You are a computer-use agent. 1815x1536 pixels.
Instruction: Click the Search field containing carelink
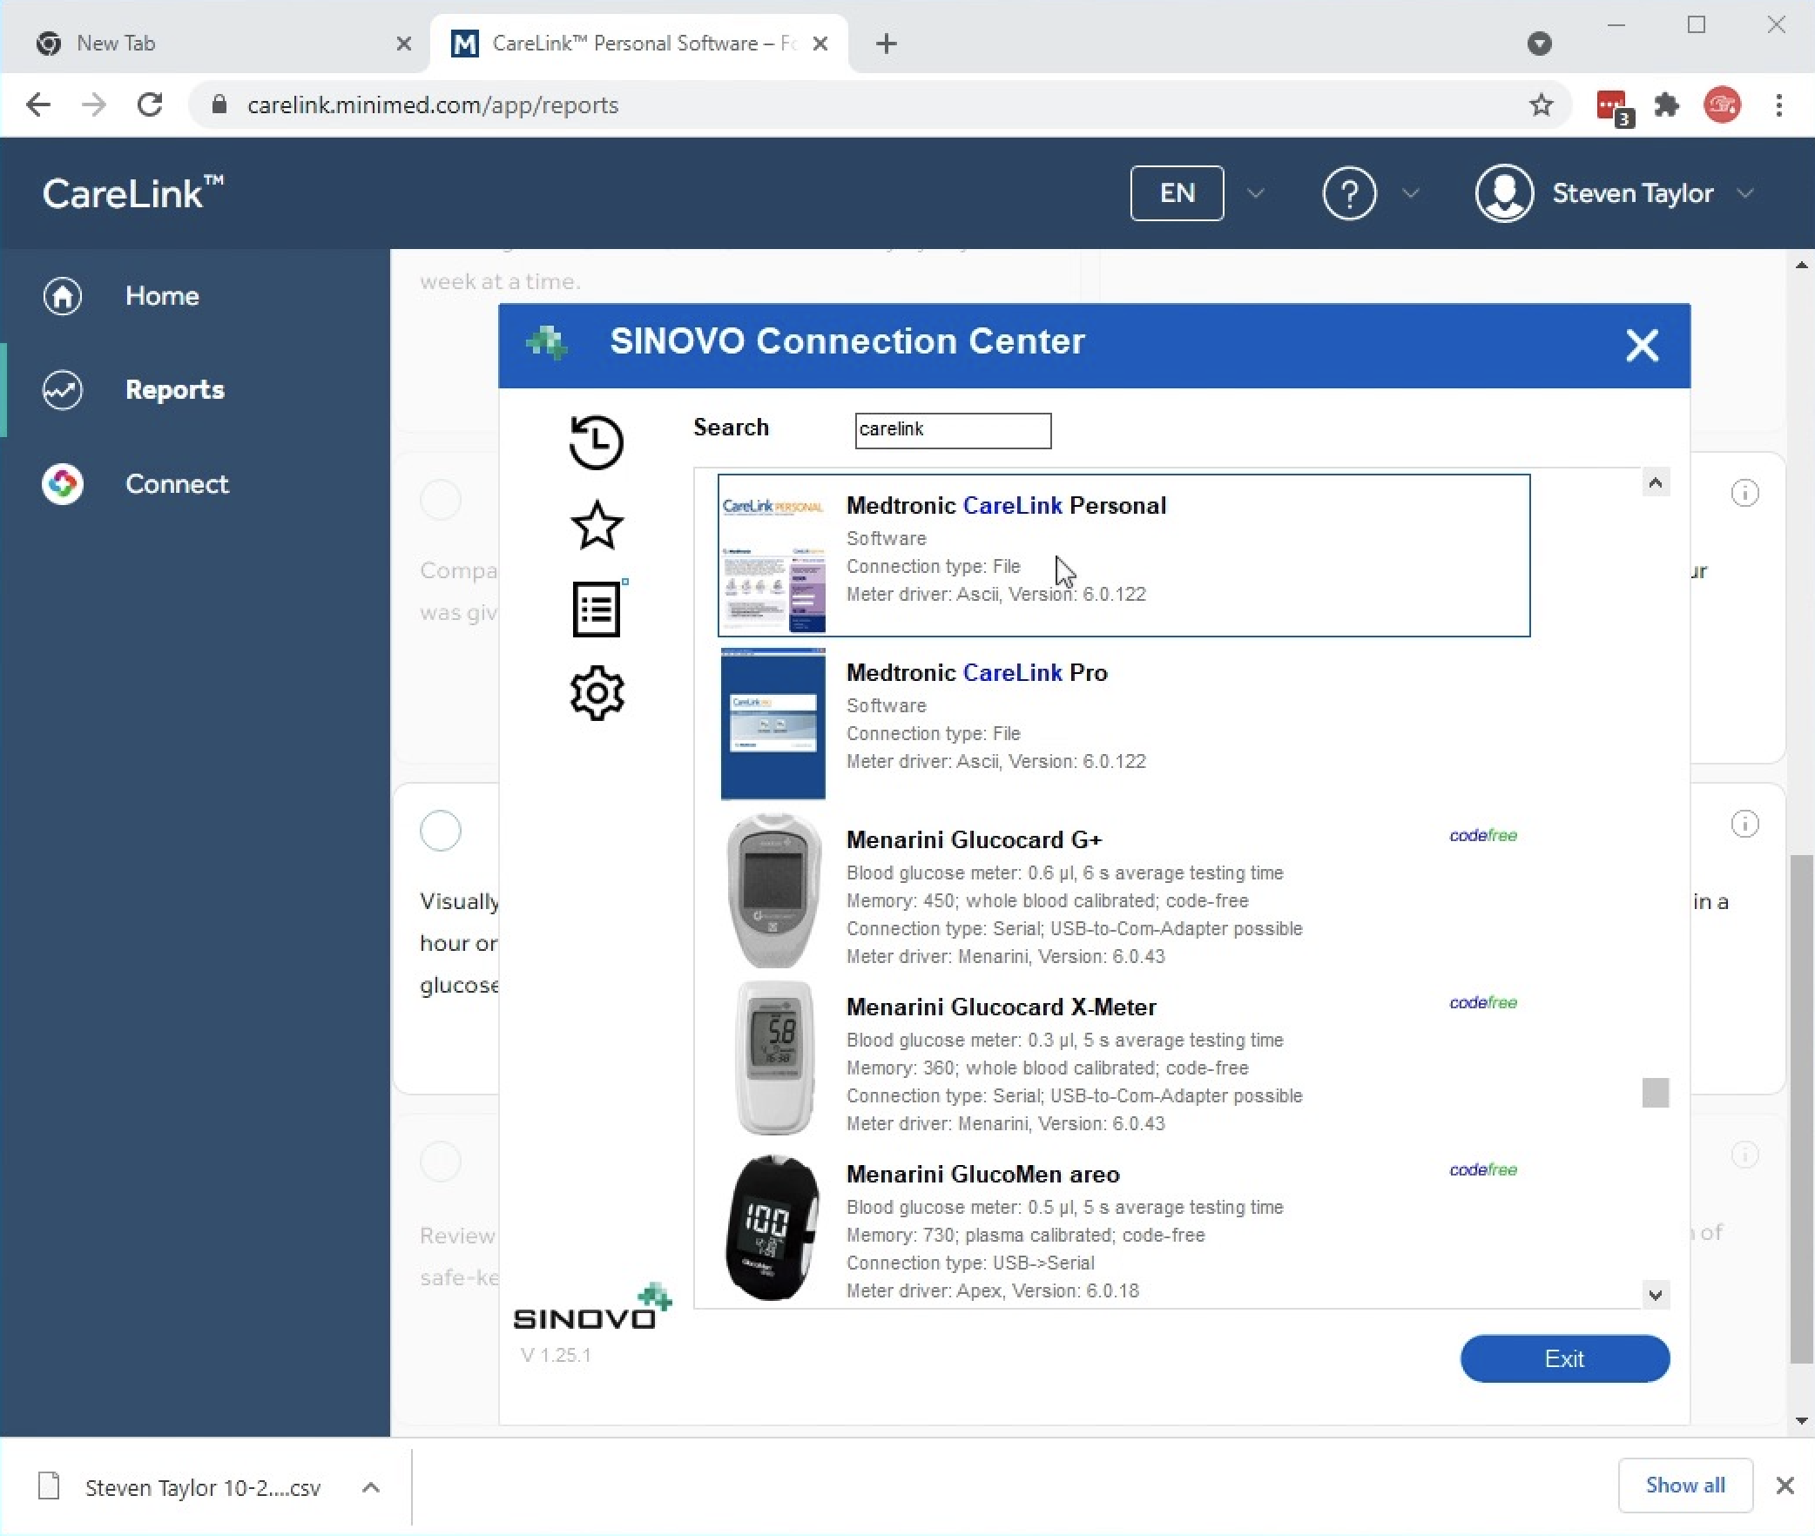953,430
